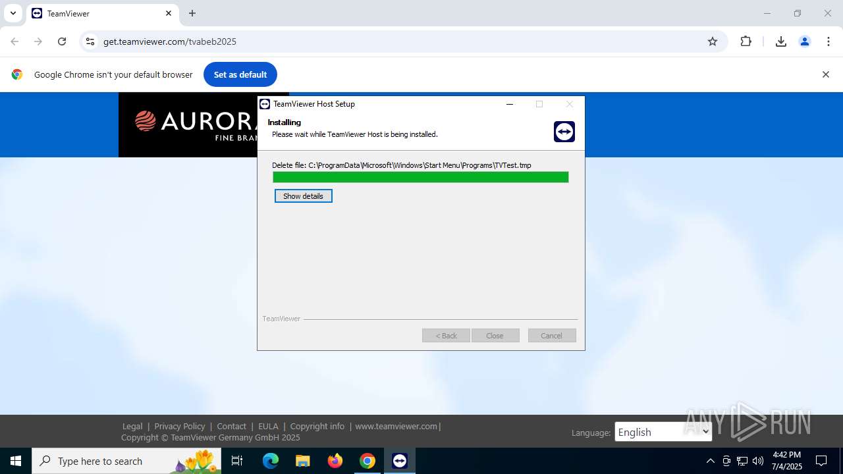Open the Language dropdown showing English
Viewport: 843px width, 474px height.
click(663, 432)
